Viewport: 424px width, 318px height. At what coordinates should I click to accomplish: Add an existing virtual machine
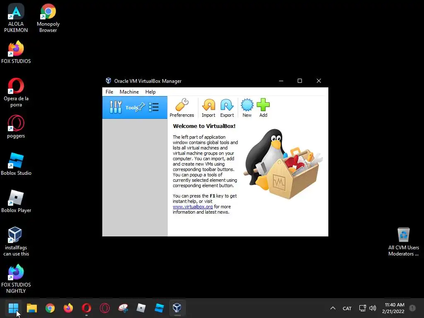click(263, 108)
